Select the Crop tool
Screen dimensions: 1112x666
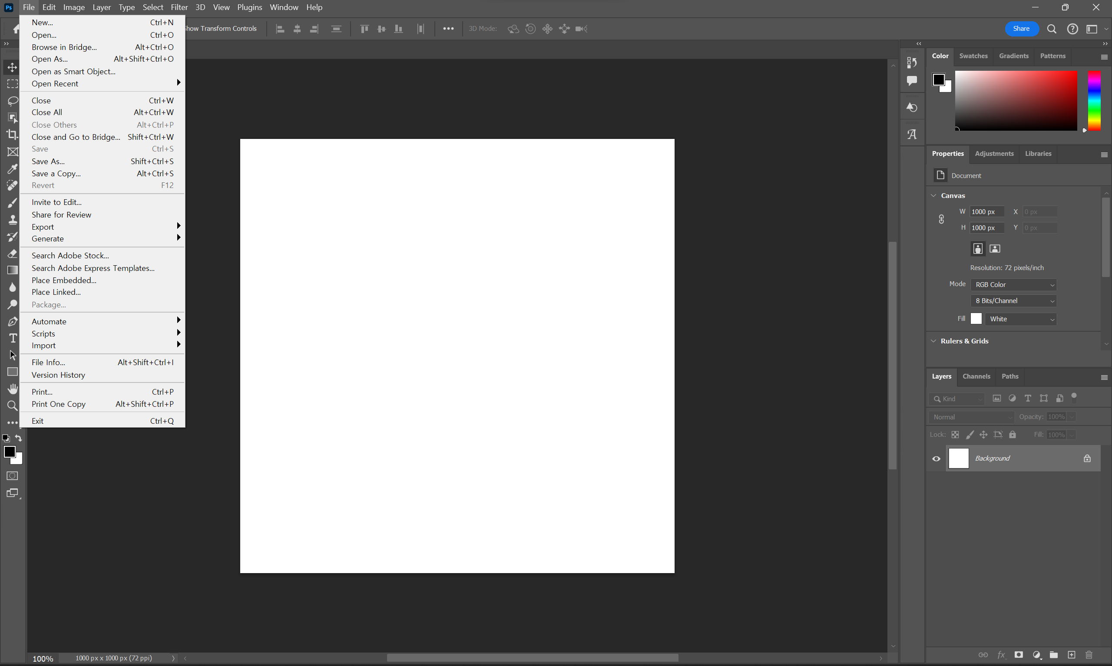pyautogui.click(x=12, y=134)
